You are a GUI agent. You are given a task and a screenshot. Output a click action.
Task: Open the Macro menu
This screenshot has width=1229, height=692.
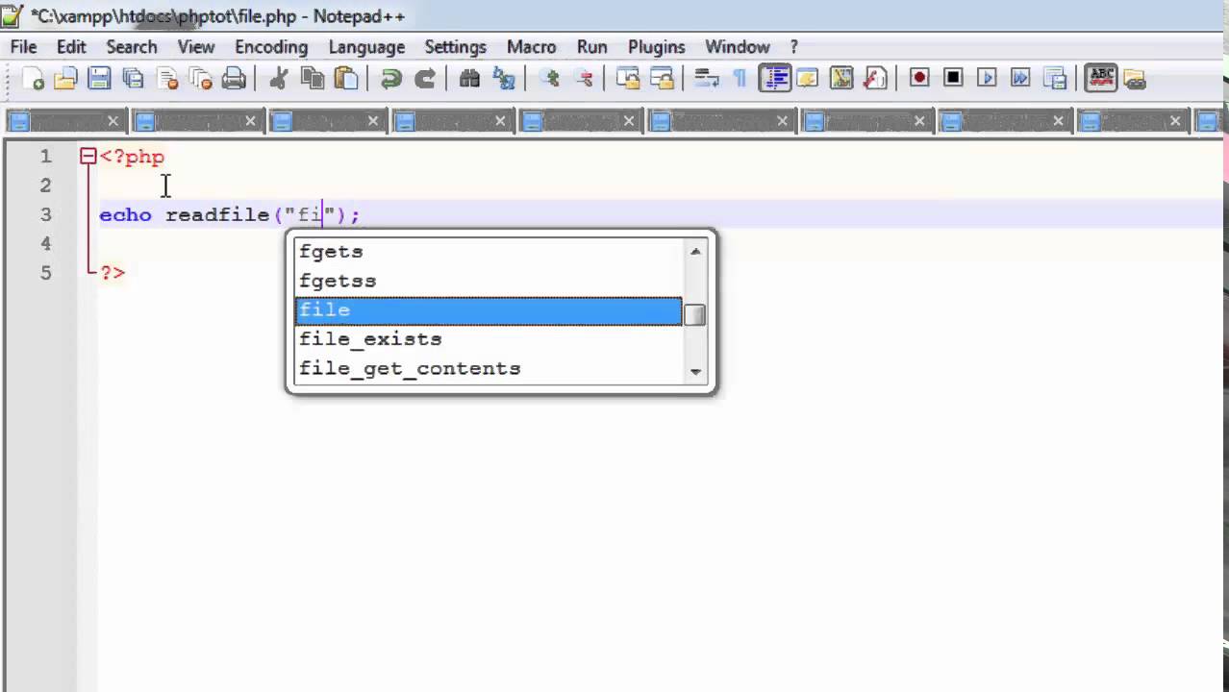532,46
